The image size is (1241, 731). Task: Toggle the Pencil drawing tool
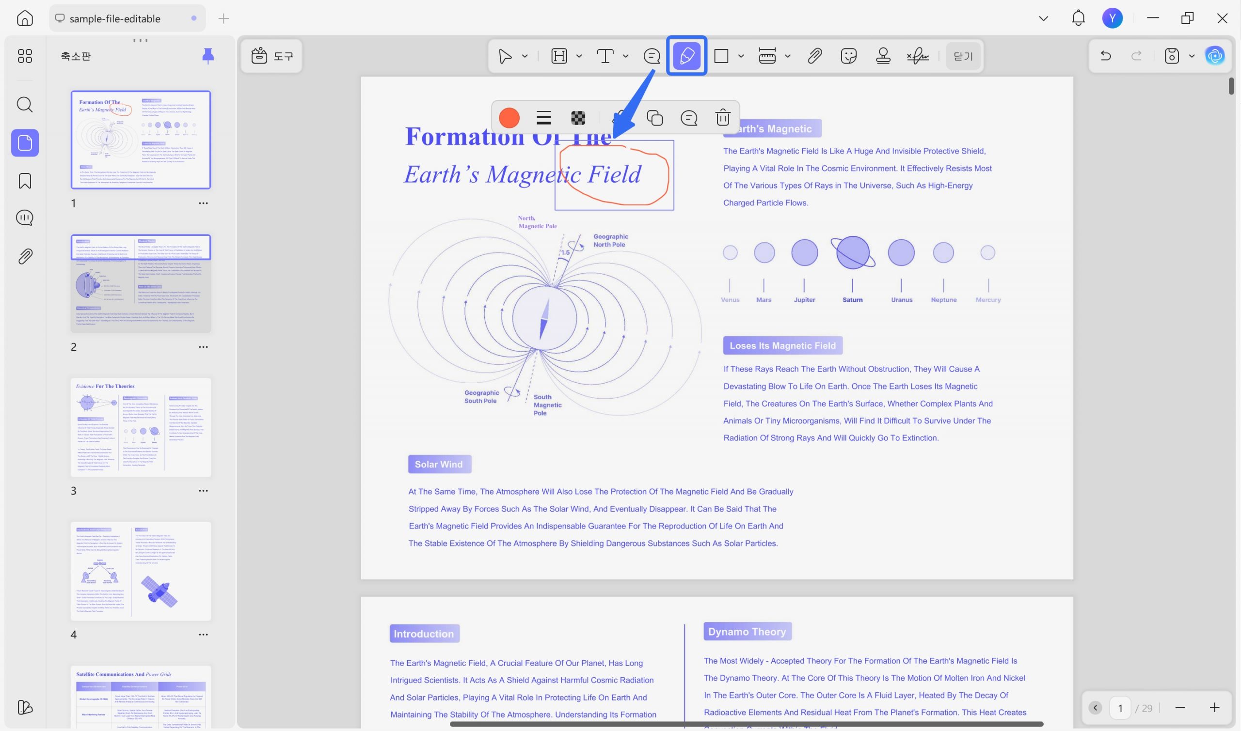[x=686, y=56]
